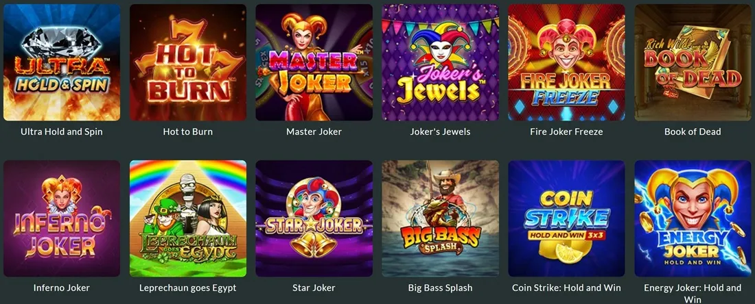Select the Inferno Joker game image

point(62,218)
